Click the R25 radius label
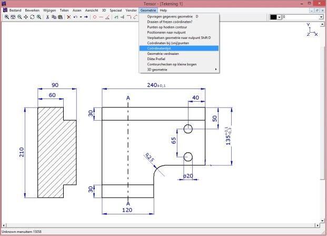The height and width of the screenshot is (236, 327). tap(150, 158)
